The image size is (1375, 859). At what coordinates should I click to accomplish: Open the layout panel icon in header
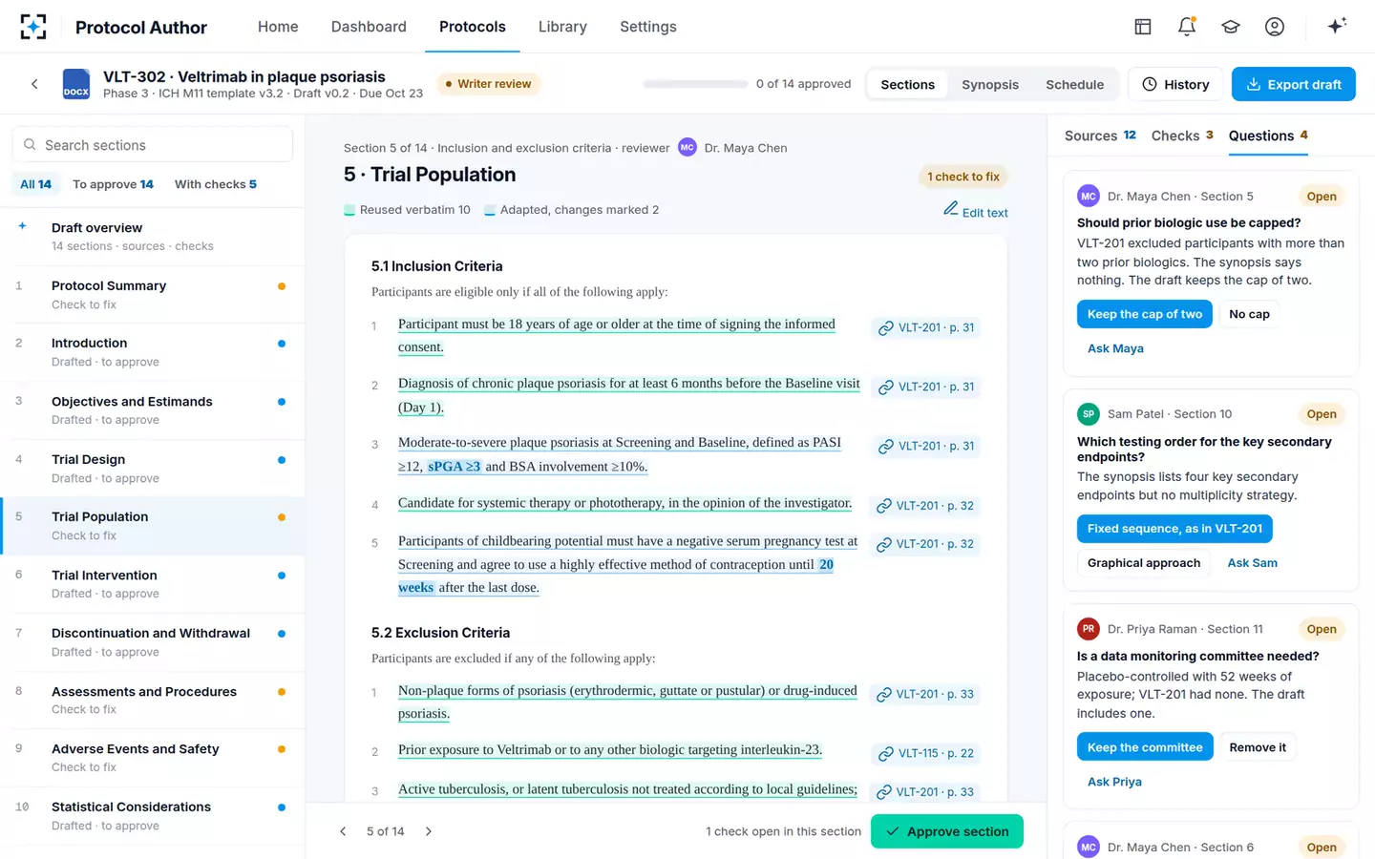1143,27
